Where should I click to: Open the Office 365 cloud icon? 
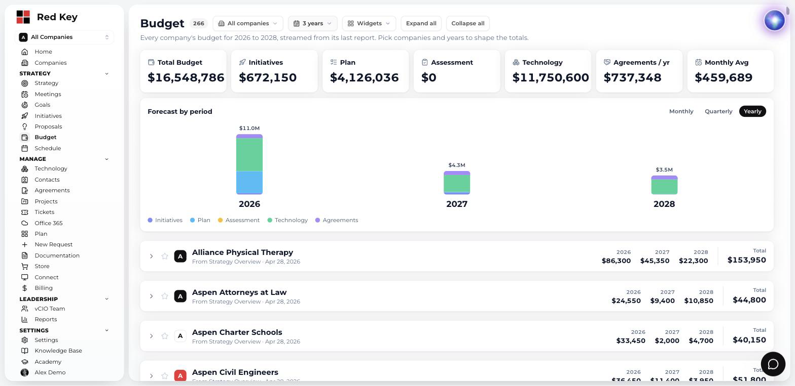[x=24, y=223]
